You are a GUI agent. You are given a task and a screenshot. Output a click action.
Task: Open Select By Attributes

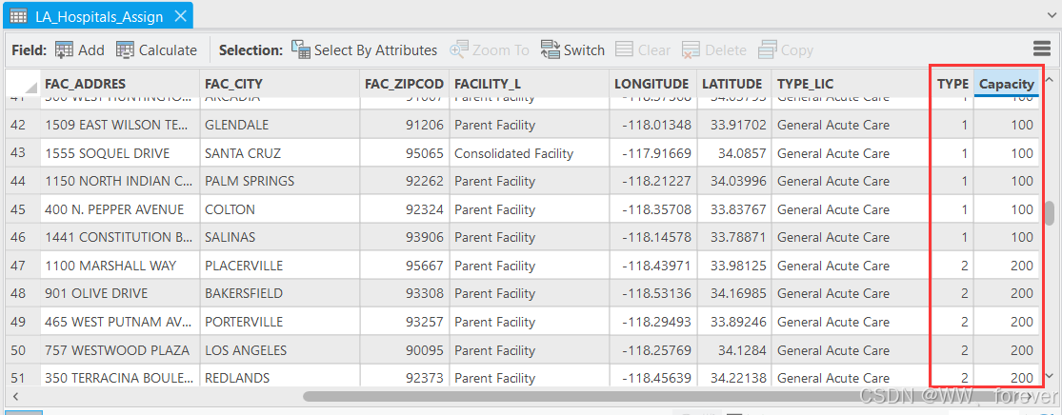click(365, 50)
